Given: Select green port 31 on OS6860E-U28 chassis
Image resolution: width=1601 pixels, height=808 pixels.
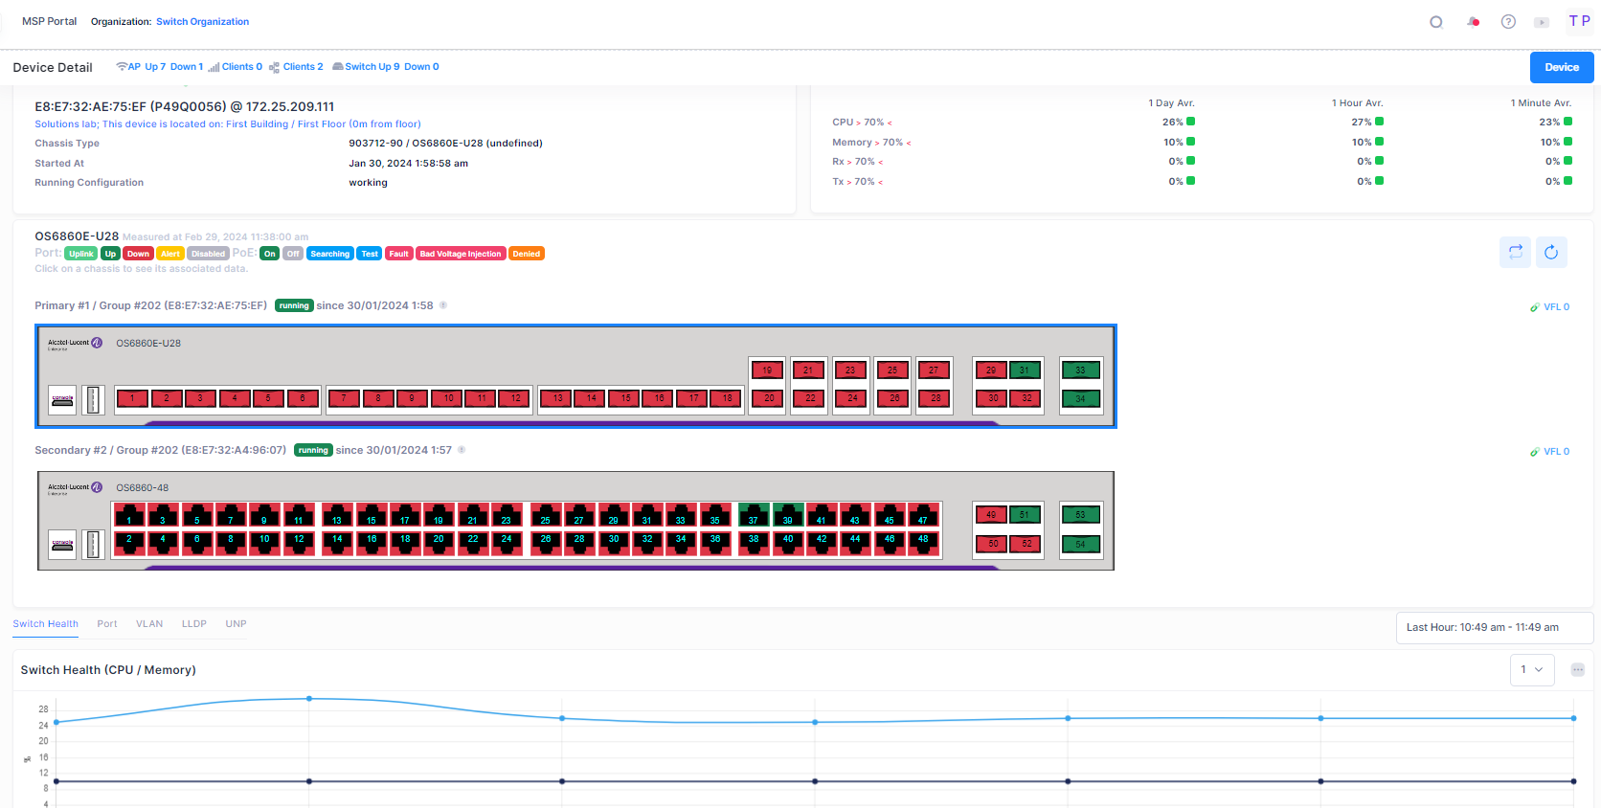Looking at the screenshot, I should [x=1025, y=370].
